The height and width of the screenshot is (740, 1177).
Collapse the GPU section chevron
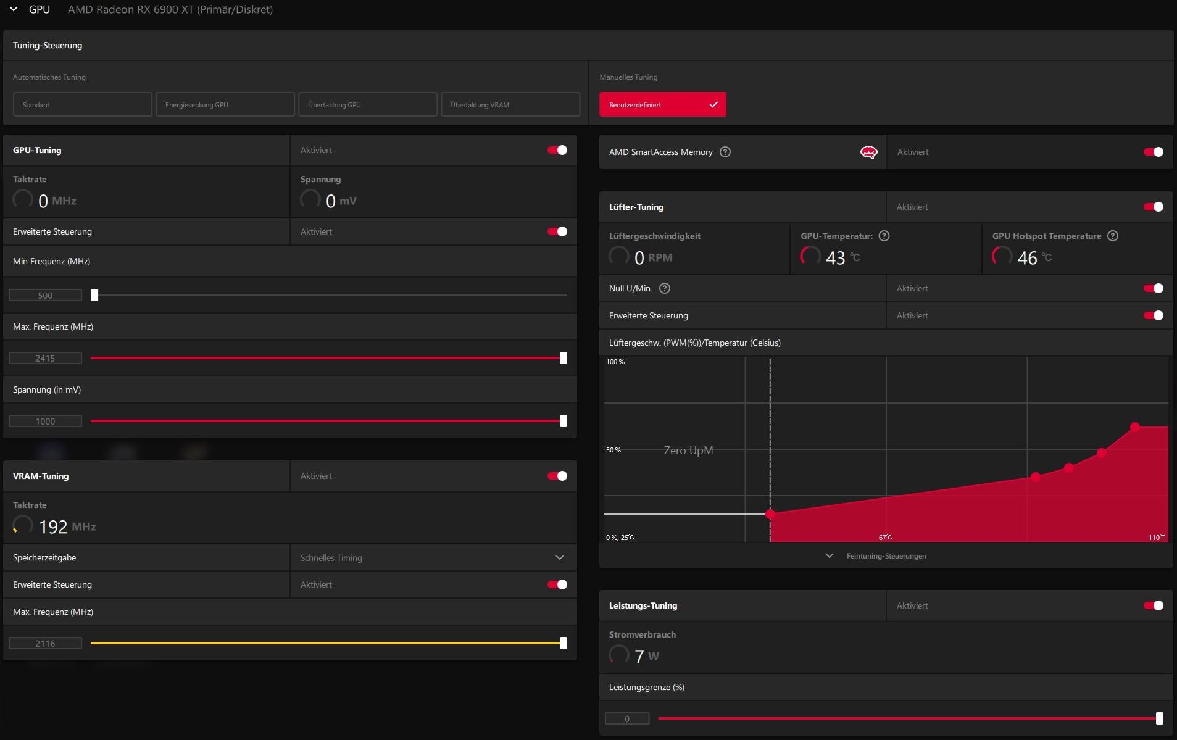click(14, 9)
